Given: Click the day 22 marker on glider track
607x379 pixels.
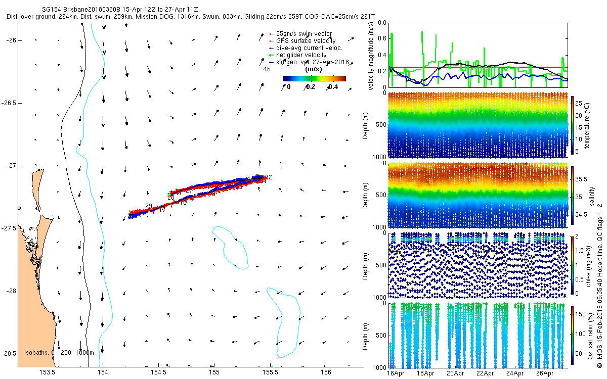Looking at the screenshot, I should click(269, 177).
